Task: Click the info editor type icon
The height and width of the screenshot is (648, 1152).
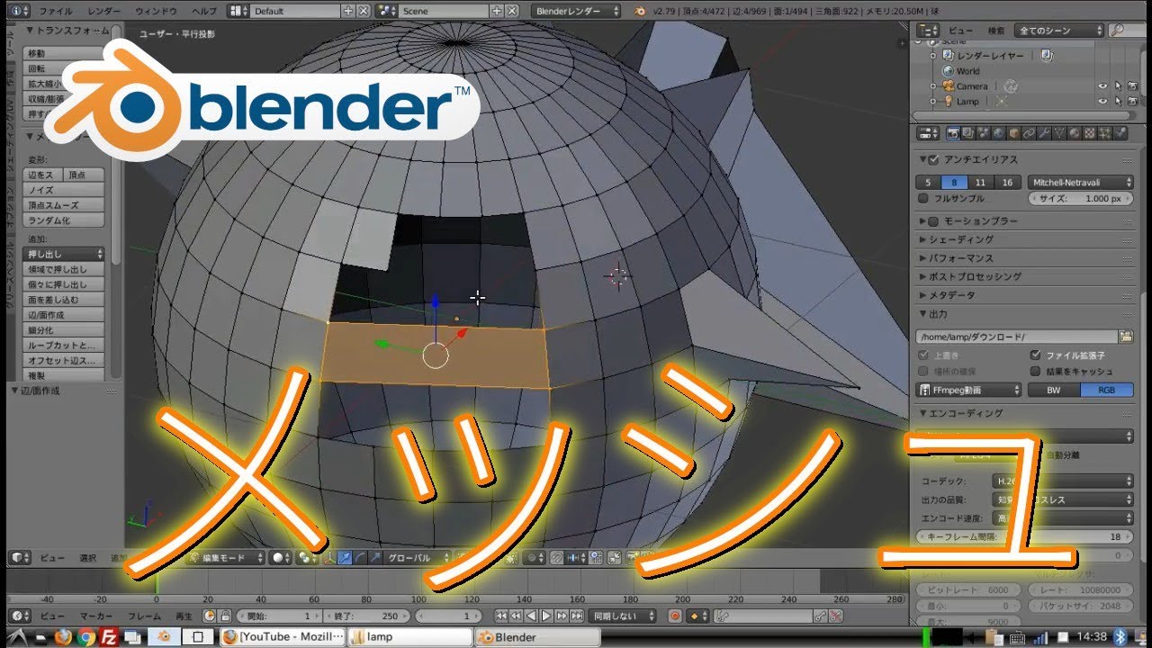Action: [20, 11]
